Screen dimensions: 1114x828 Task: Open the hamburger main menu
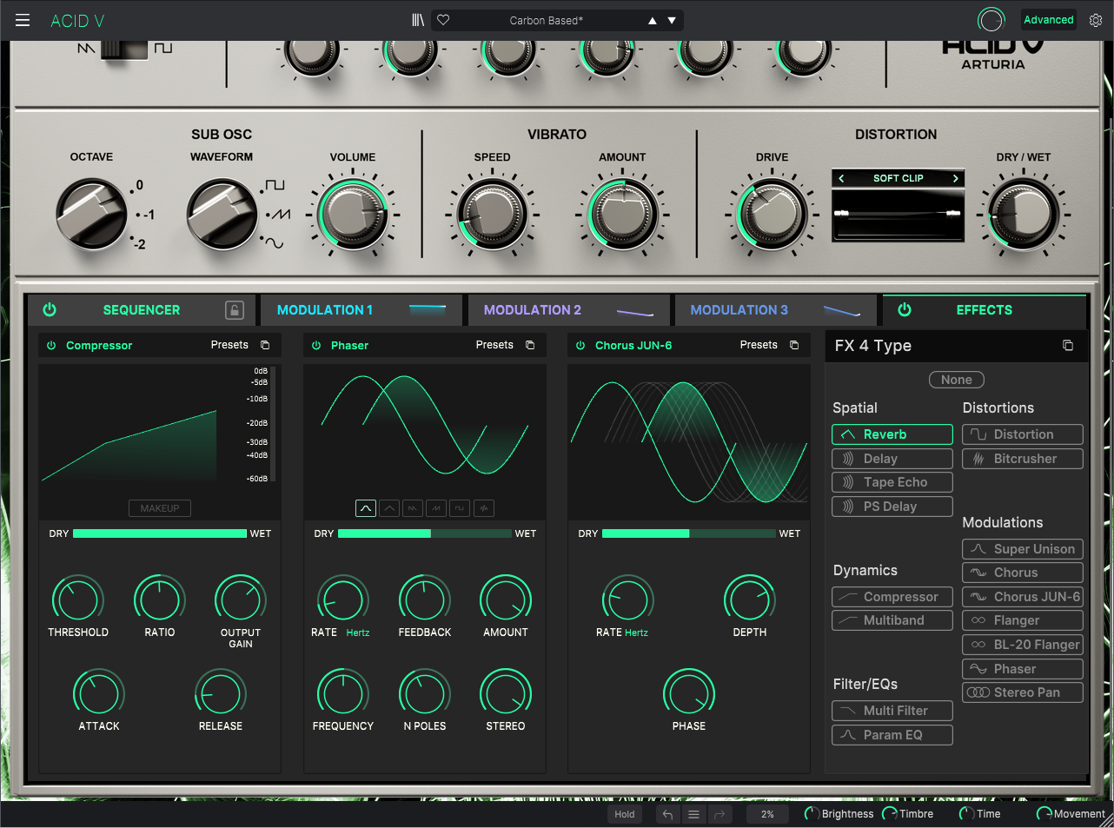click(x=23, y=20)
